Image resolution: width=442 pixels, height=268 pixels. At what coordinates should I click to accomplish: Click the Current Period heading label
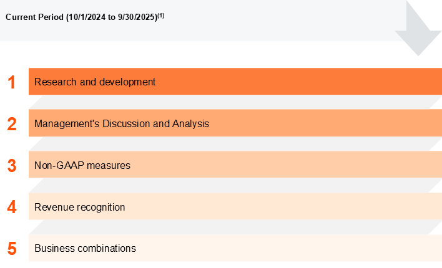34,17
